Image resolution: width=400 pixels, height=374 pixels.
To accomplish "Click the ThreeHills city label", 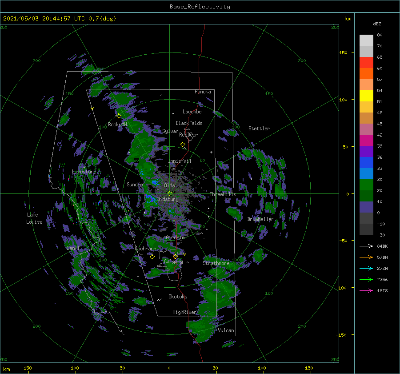I will tap(223, 194).
